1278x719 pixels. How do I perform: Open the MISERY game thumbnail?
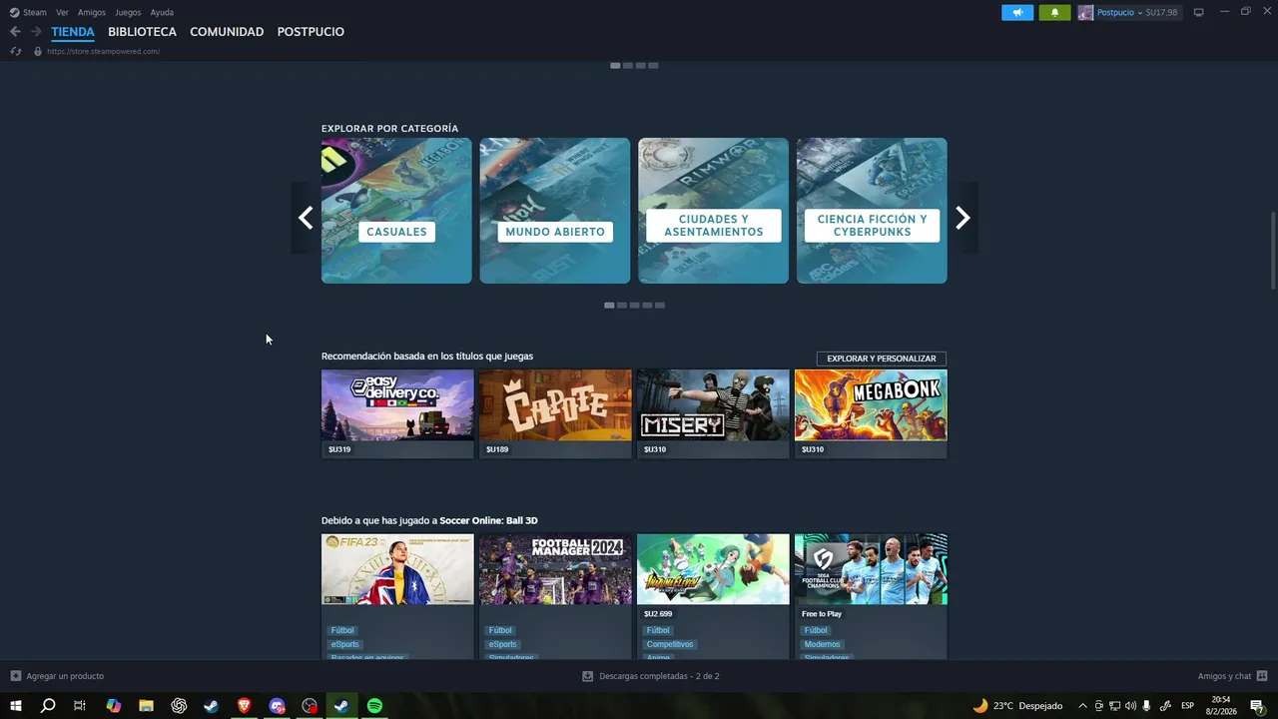[x=713, y=405]
